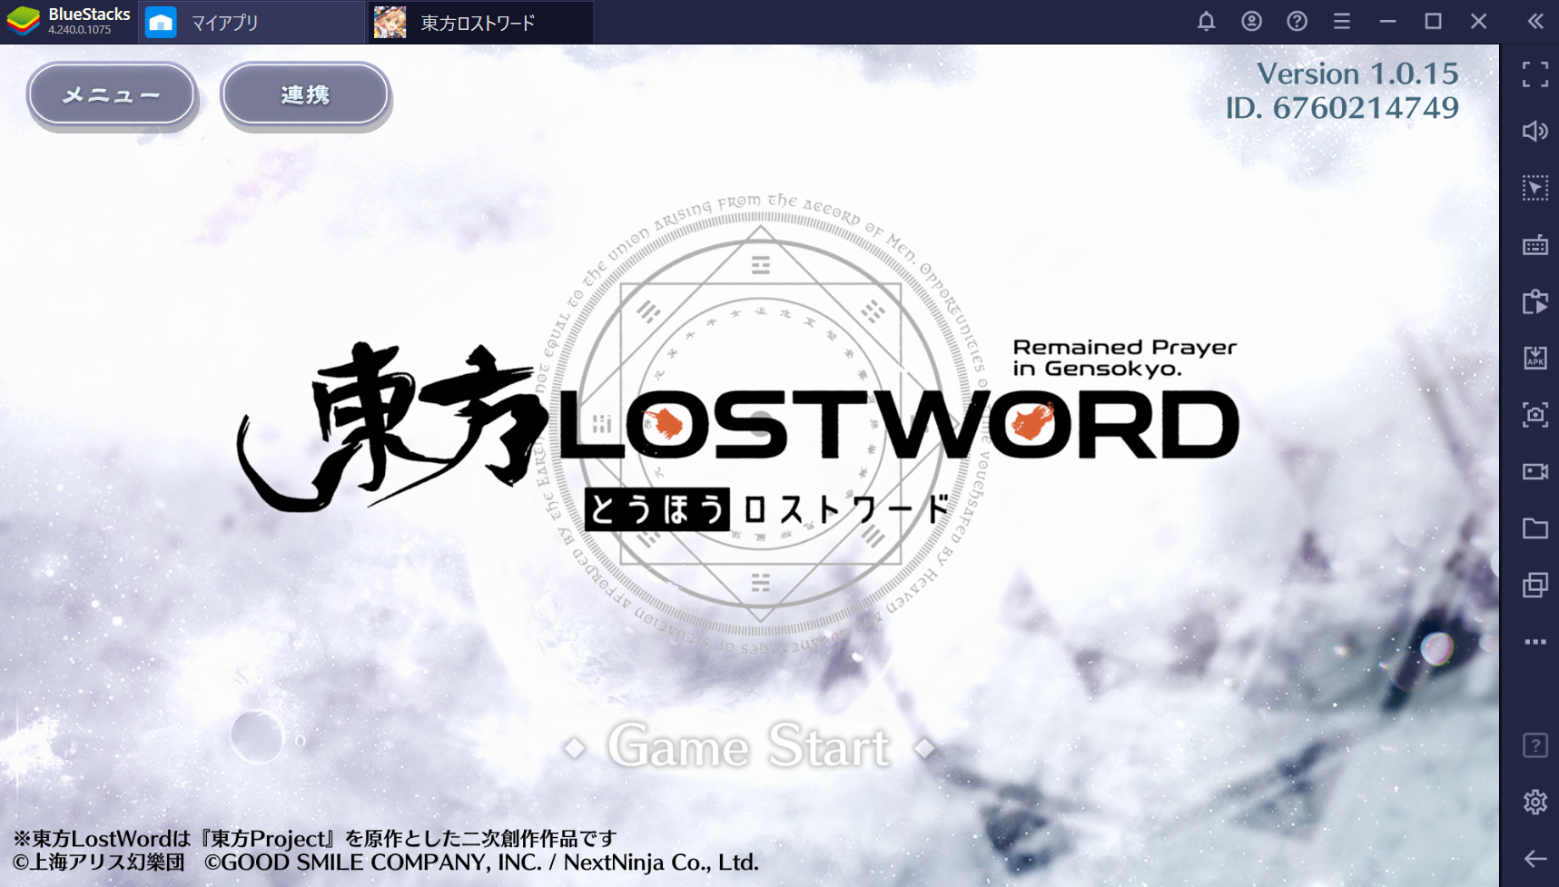Open the BlueStacks hamburger menu
This screenshot has height=887, width=1559.
point(1342,21)
